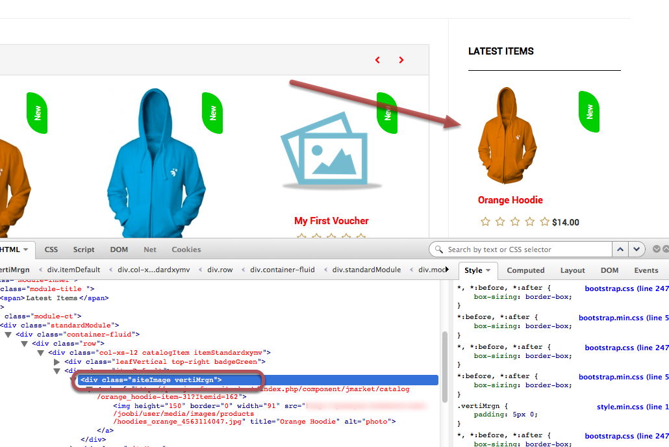The image size is (669, 447).
Task: Minimize the Firebug panel
Action: point(657,249)
